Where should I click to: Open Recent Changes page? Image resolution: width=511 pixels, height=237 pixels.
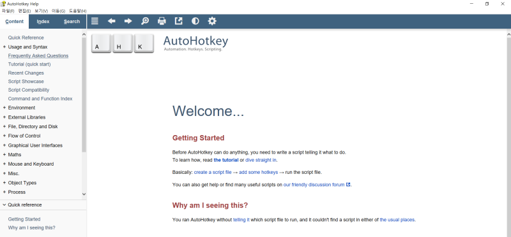pos(26,73)
